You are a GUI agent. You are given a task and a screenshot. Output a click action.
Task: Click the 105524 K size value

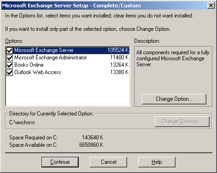tap(118, 50)
